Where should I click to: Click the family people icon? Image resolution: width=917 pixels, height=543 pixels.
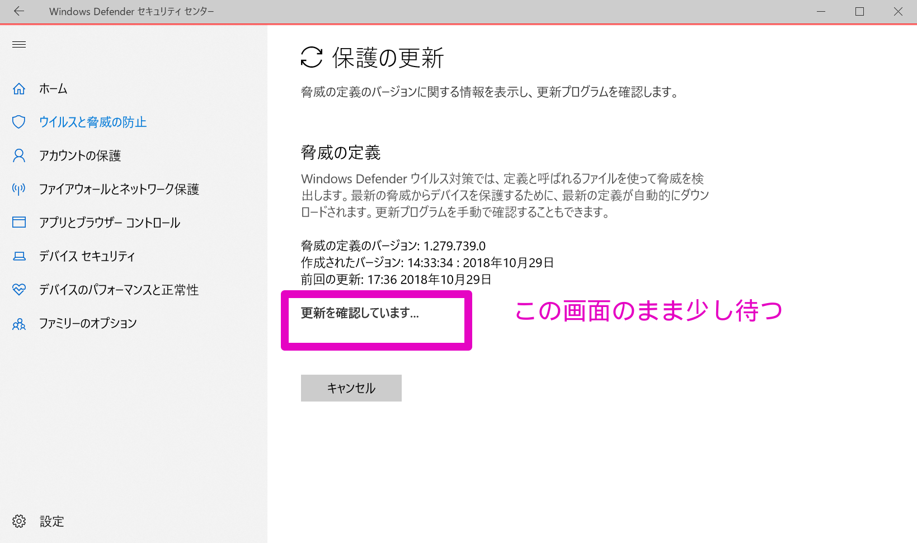click(19, 324)
